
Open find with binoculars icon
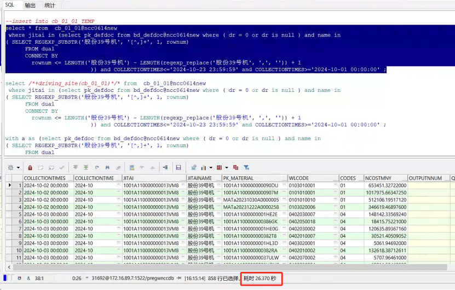point(107,167)
